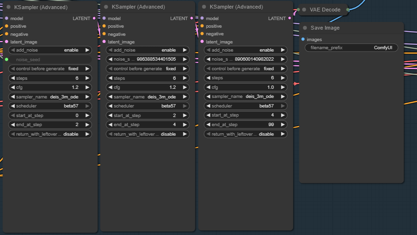Click the increment arrow on seed 986388534401505
417x235 pixels.
click(184, 59)
